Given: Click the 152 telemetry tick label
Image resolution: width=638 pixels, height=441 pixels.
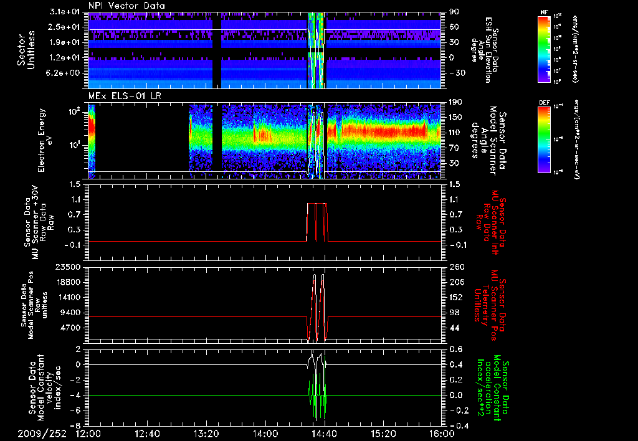Looking at the screenshot, I should (457, 297).
